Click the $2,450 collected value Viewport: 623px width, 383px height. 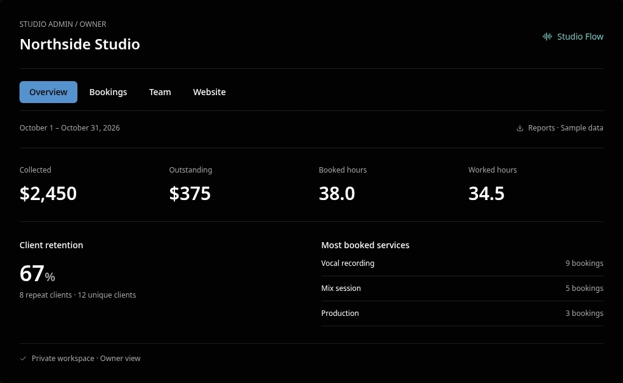(48, 193)
